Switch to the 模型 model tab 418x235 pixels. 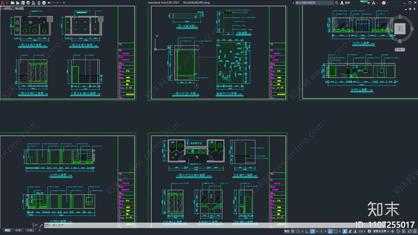click(8, 230)
